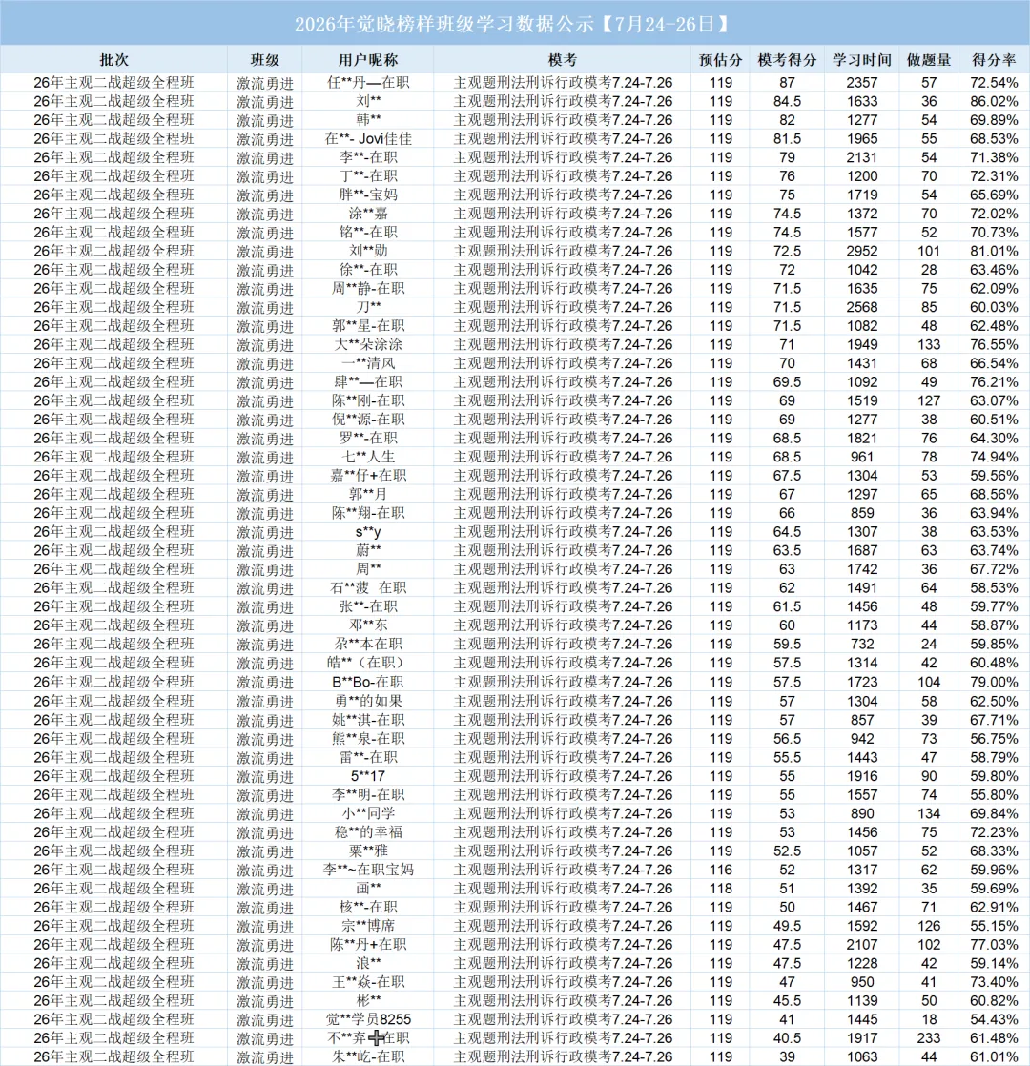
Task: Select nickname cell 七**人生
Action: pyautogui.click(x=368, y=457)
